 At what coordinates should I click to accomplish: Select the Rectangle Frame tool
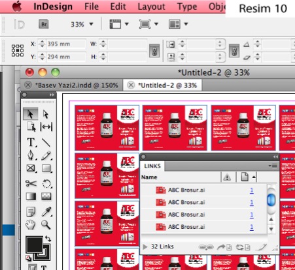click(31, 168)
